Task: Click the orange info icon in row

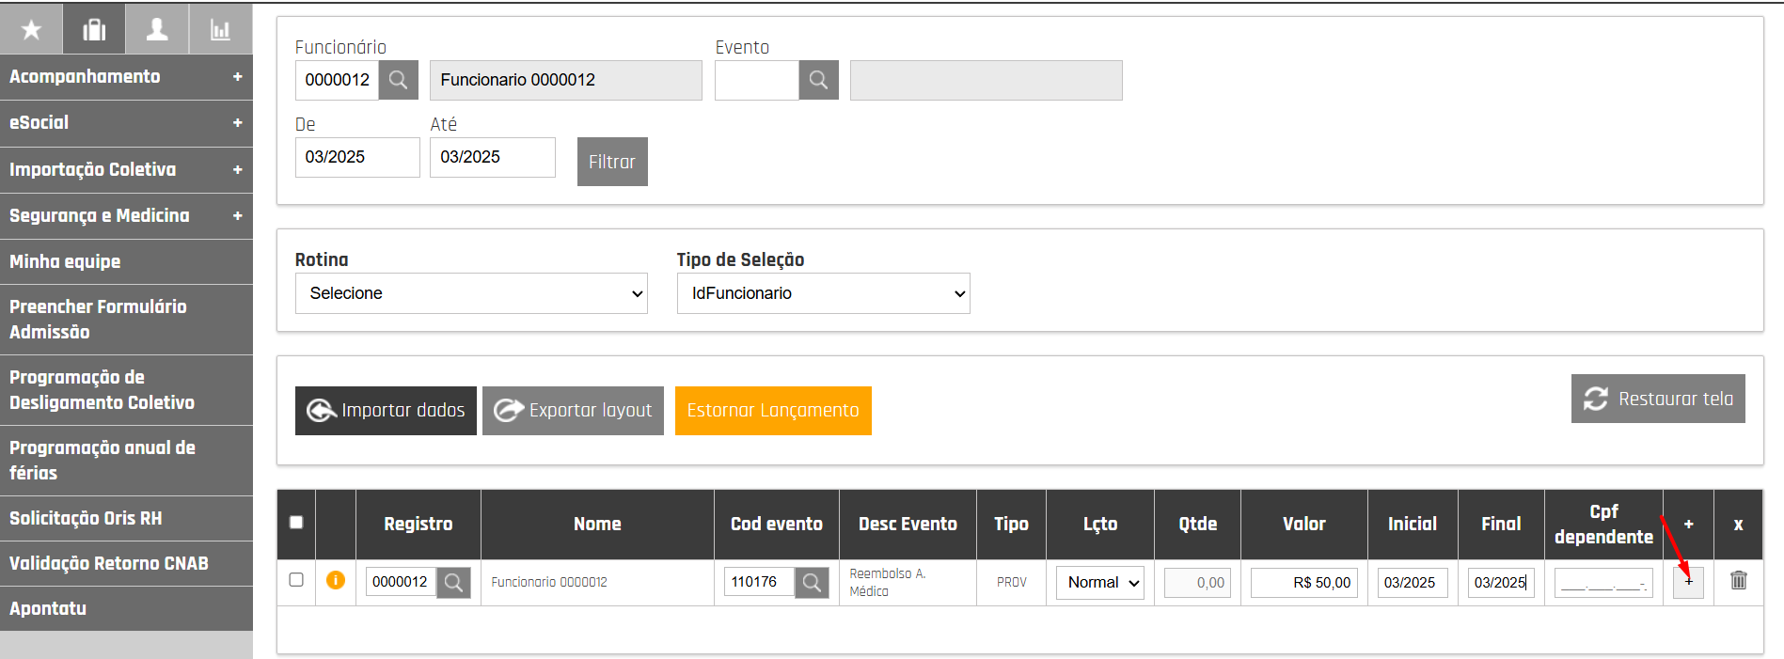Action: 335,581
